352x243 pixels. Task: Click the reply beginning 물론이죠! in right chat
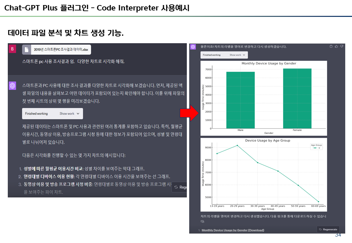coord(243,47)
